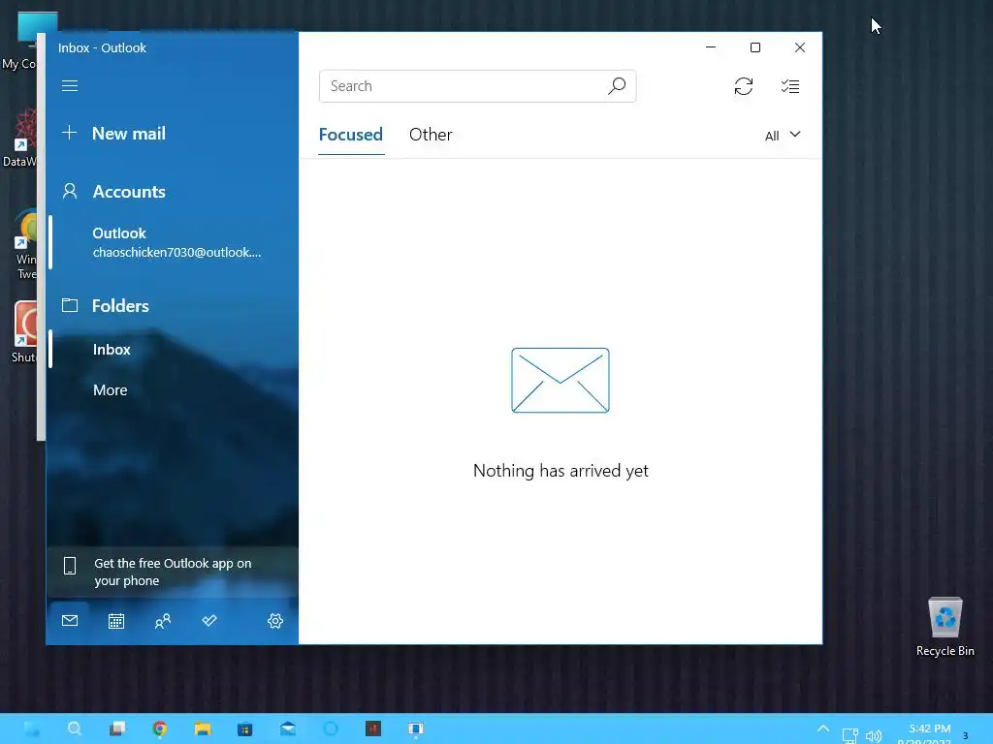Switch to the Other tab

click(431, 135)
